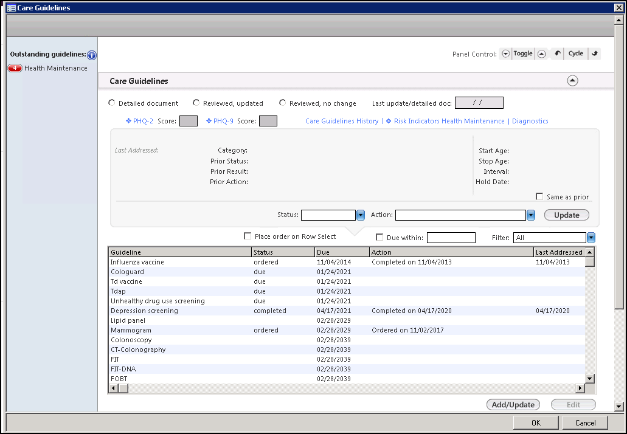This screenshot has height=434, width=627.
Task: Click the Add/Update button
Action: click(513, 405)
